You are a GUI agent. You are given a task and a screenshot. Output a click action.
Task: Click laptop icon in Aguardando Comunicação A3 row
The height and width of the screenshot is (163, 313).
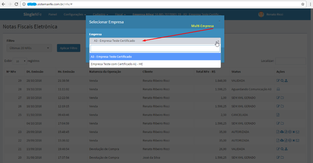278,89
